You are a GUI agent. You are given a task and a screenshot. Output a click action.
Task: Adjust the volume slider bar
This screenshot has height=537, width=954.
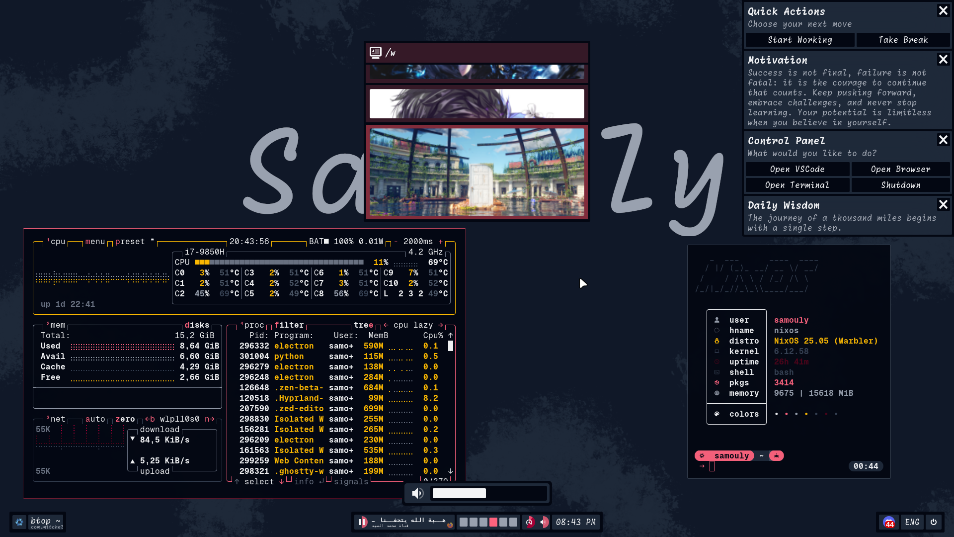(x=489, y=493)
